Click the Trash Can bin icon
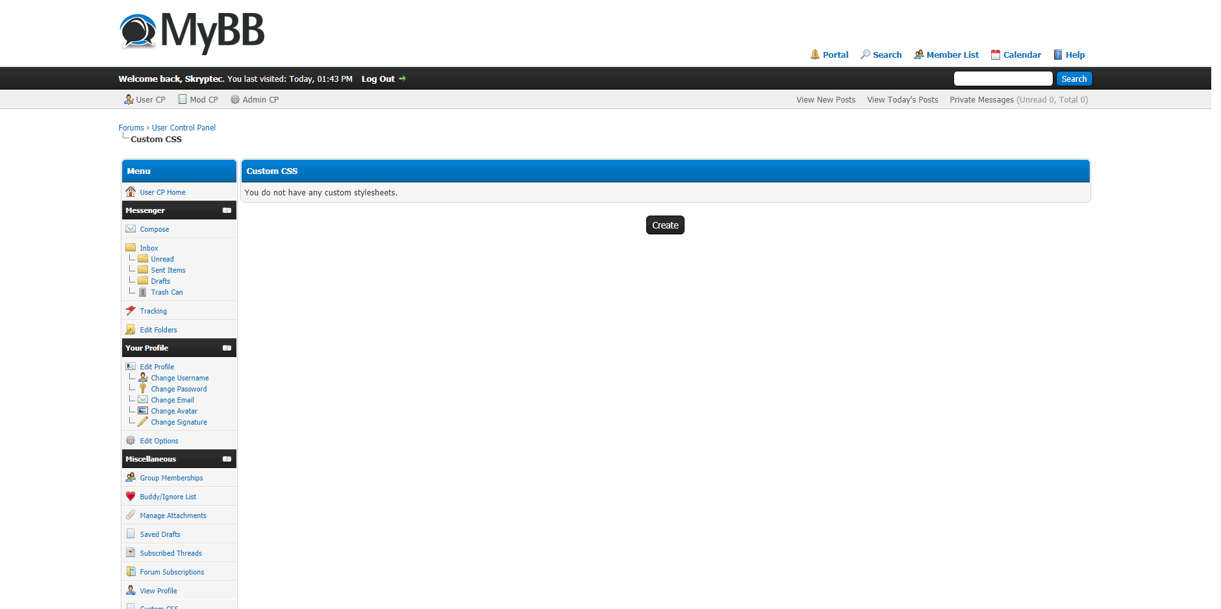The height and width of the screenshot is (609, 1221). point(143,292)
